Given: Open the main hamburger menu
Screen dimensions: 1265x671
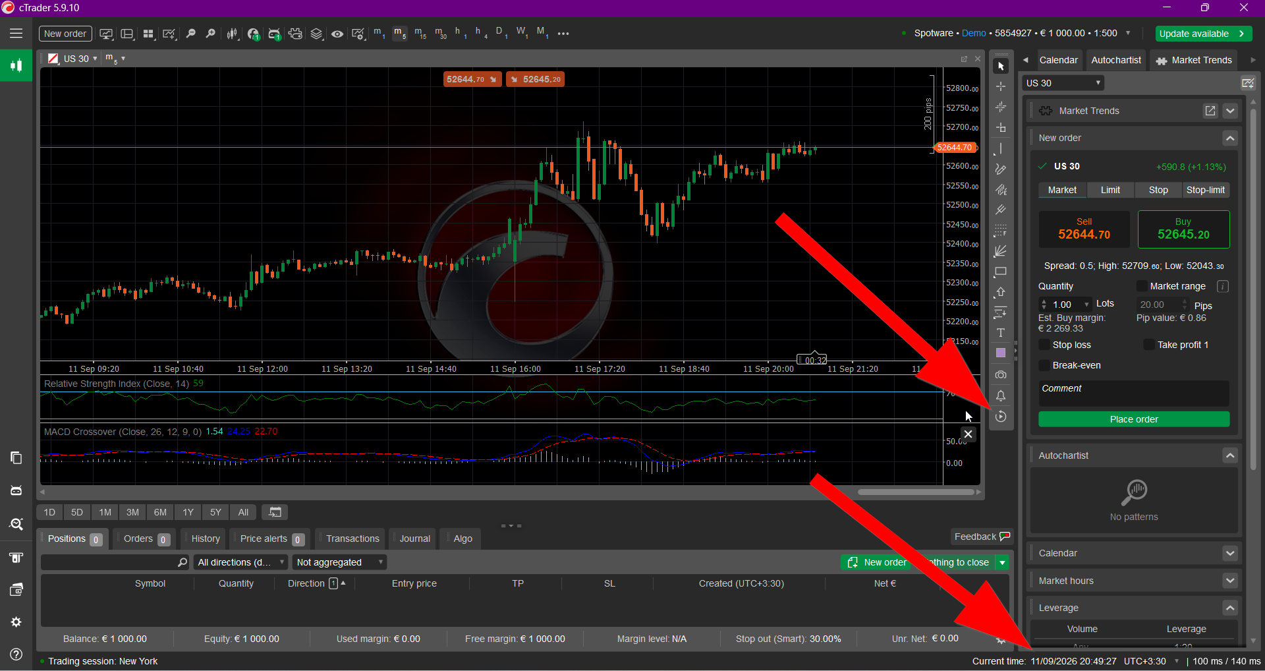Looking at the screenshot, I should [x=16, y=34].
